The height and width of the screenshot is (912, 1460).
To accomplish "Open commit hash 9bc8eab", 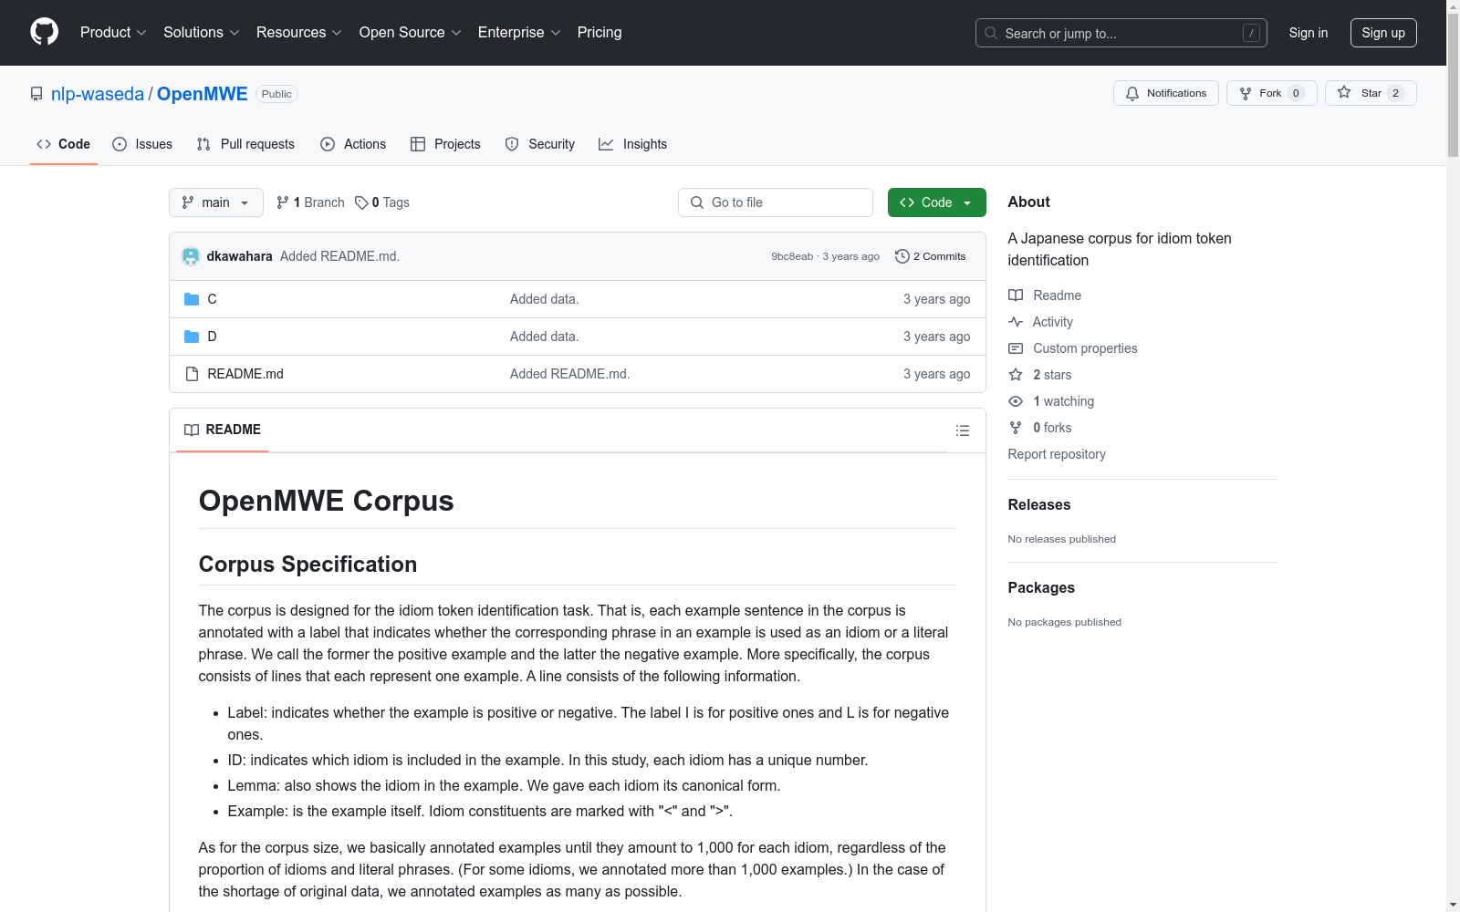I will (x=792, y=256).
